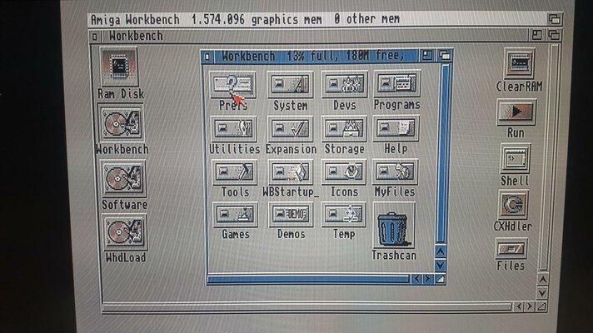
Task: Select the Software disk icon
Action: pyautogui.click(x=123, y=178)
